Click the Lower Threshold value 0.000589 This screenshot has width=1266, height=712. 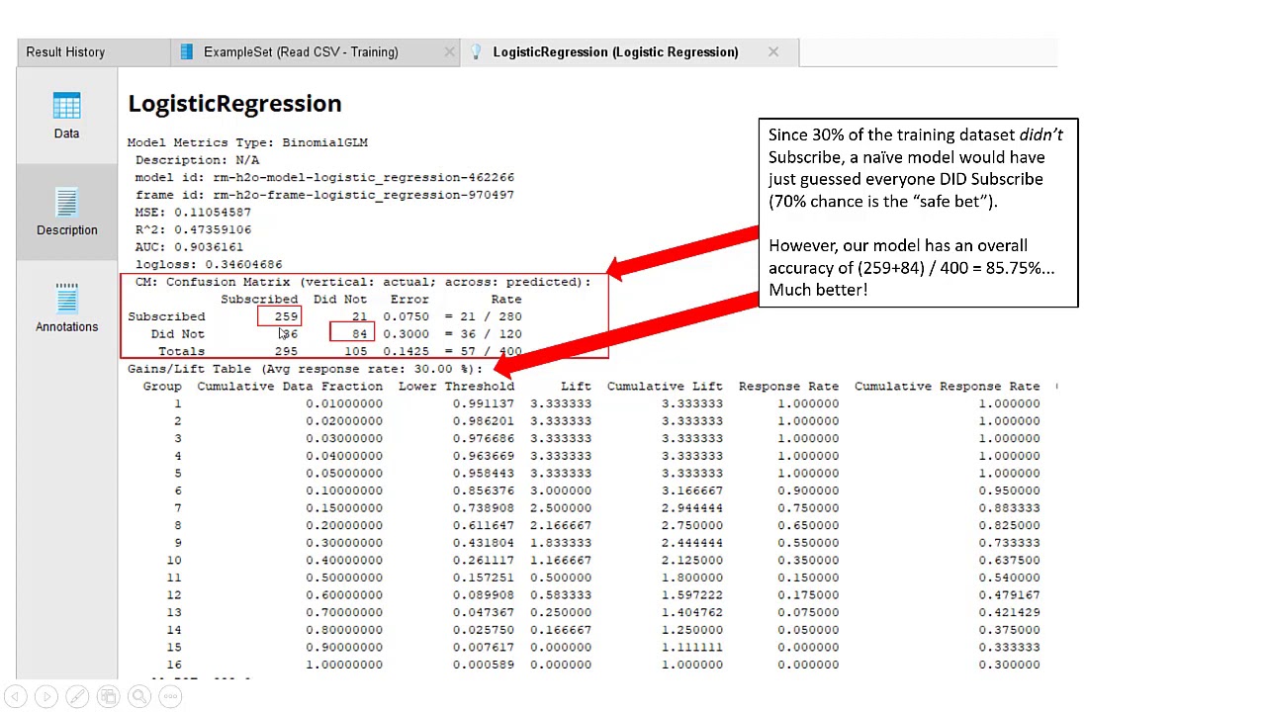[x=484, y=665]
